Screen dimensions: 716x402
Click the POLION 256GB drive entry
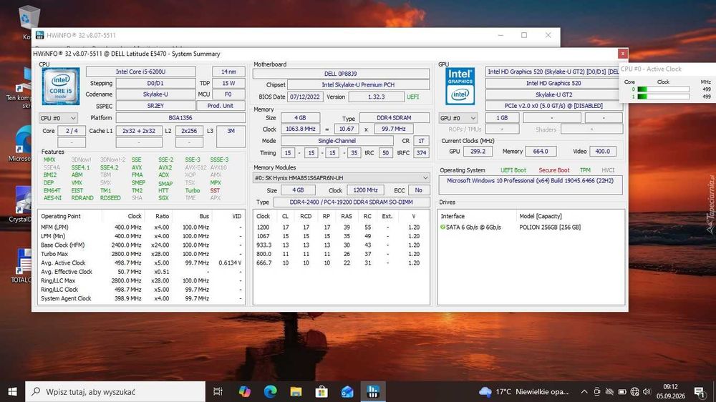(550, 227)
